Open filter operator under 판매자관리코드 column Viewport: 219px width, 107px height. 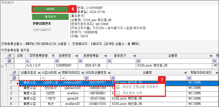(x=189, y=78)
